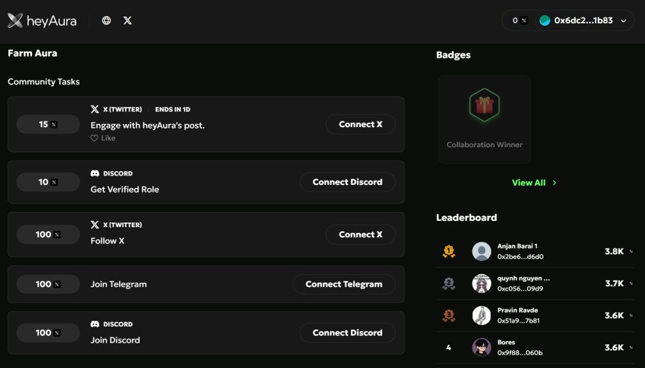Click the first place medal icon

(448, 252)
